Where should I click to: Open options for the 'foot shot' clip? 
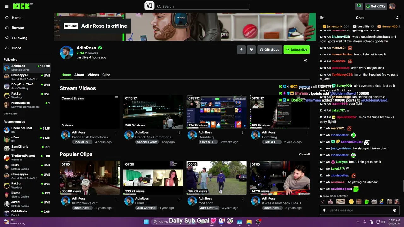pos(242,199)
